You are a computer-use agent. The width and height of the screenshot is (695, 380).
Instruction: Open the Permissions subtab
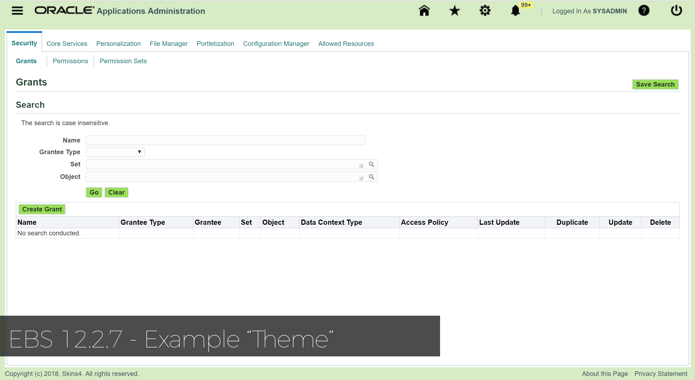70,61
